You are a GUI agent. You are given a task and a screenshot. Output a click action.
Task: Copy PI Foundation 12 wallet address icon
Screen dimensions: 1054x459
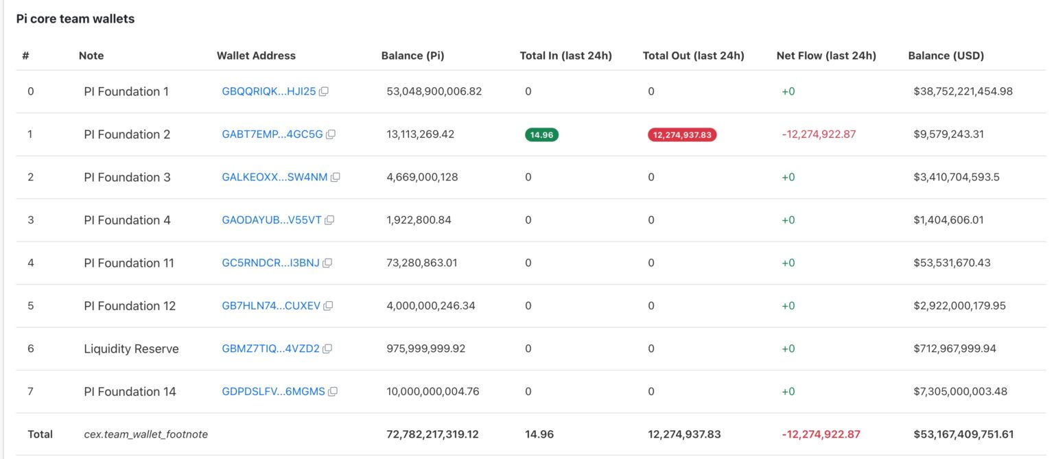[328, 306]
